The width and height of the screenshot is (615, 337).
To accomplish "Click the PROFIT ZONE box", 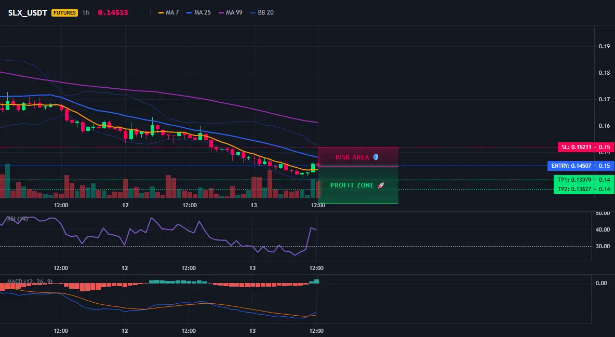I will (358, 185).
